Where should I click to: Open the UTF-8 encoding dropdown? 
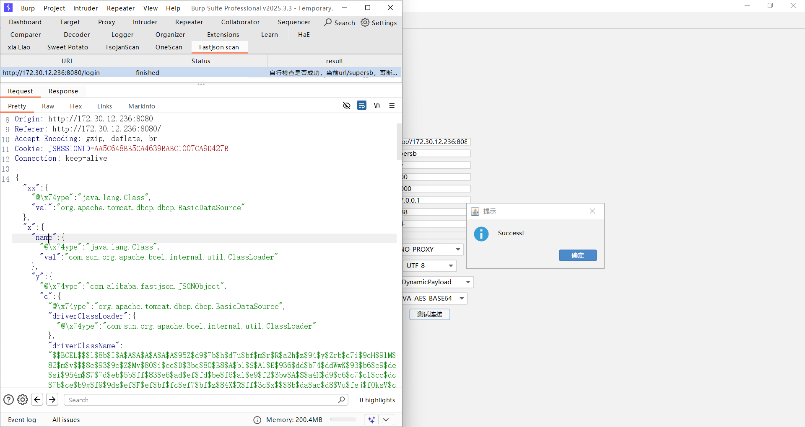coord(430,266)
